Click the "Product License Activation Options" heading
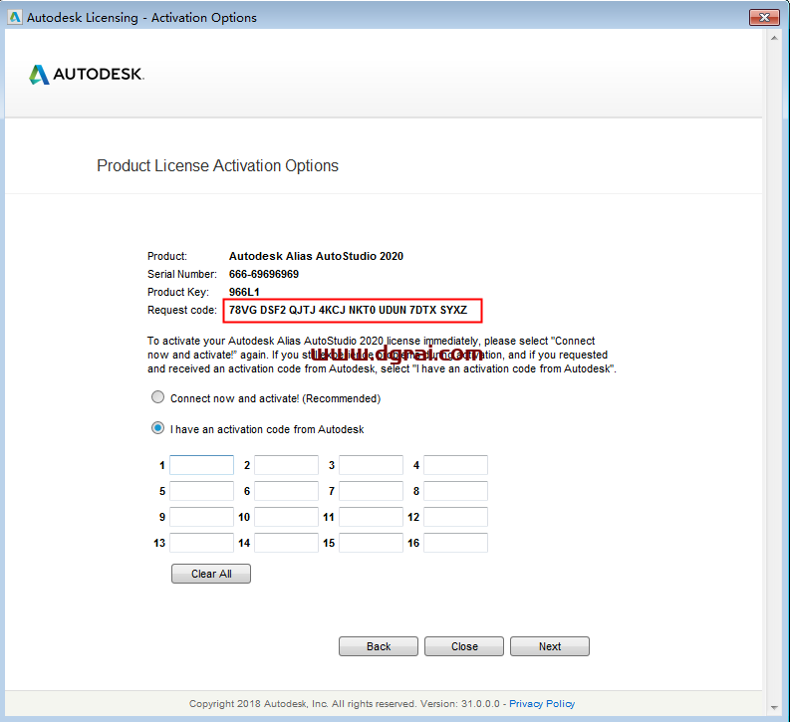The width and height of the screenshot is (790, 722). point(217,165)
